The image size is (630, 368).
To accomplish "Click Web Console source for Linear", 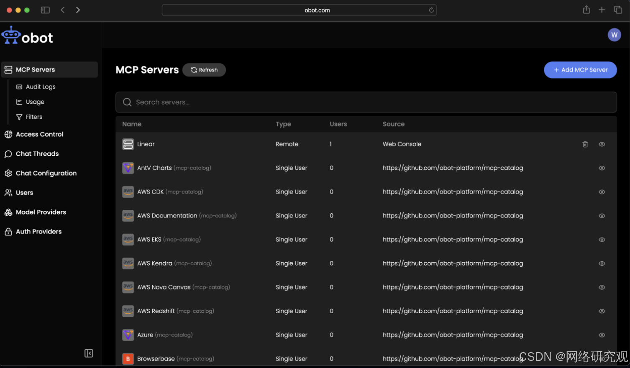I will [402, 144].
